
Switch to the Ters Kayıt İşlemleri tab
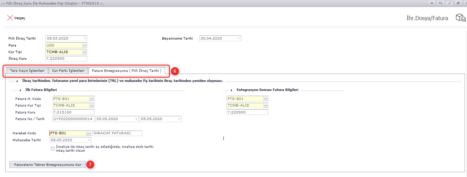27,70
